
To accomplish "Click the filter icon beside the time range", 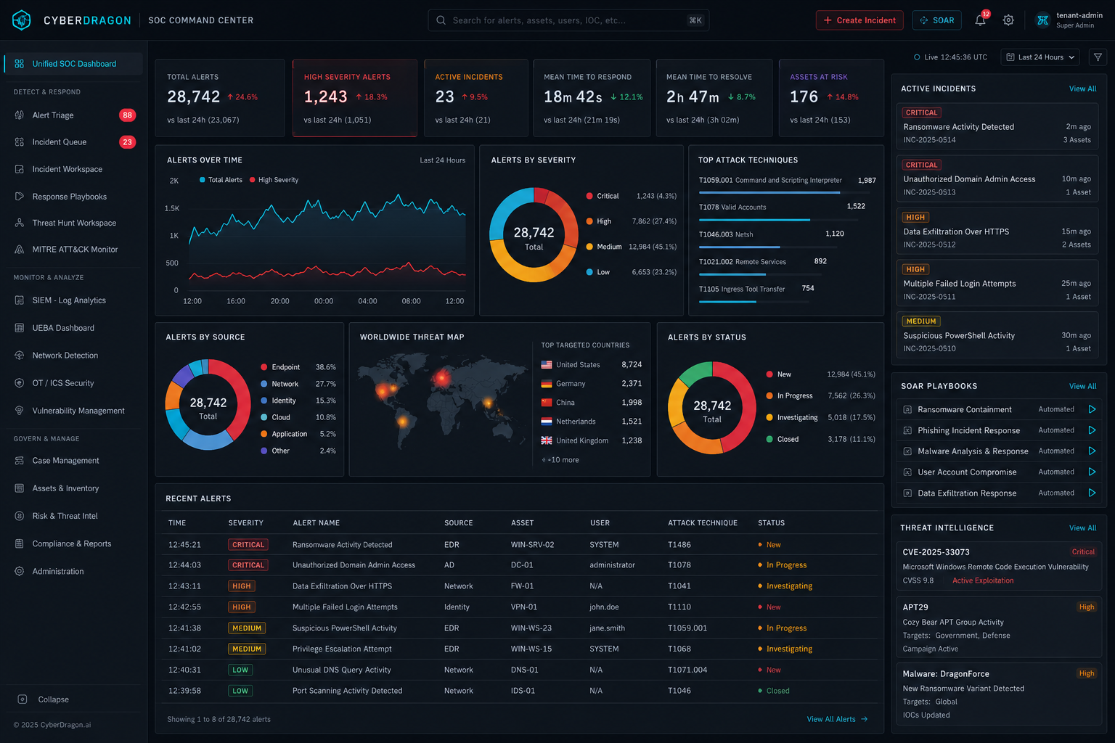I will pyautogui.click(x=1098, y=57).
